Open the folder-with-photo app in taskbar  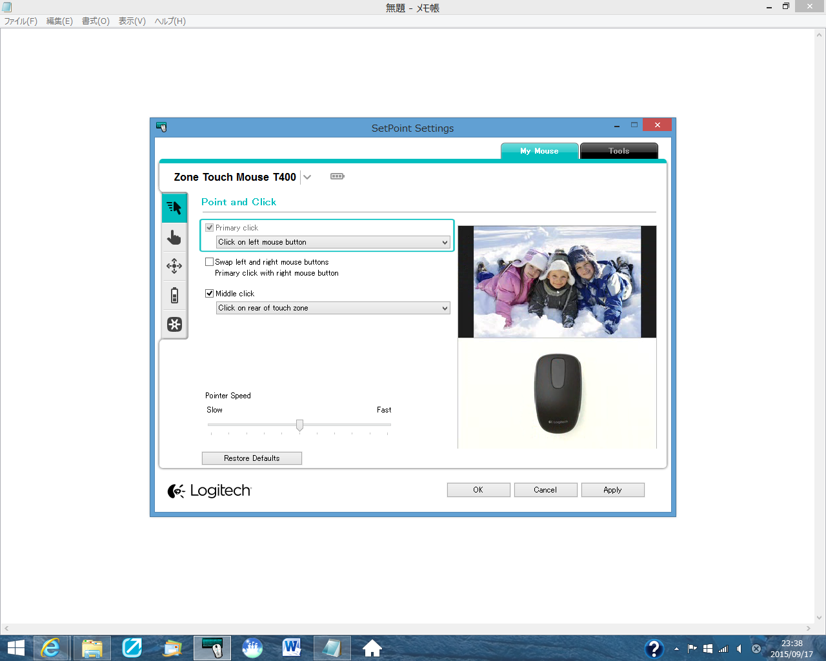pyautogui.click(x=172, y=648)
